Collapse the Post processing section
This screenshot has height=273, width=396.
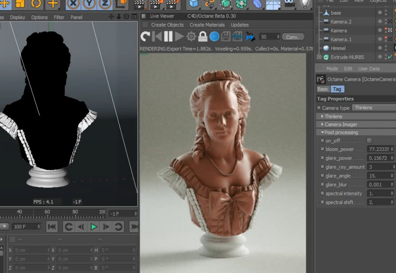(x=323, y=133)
